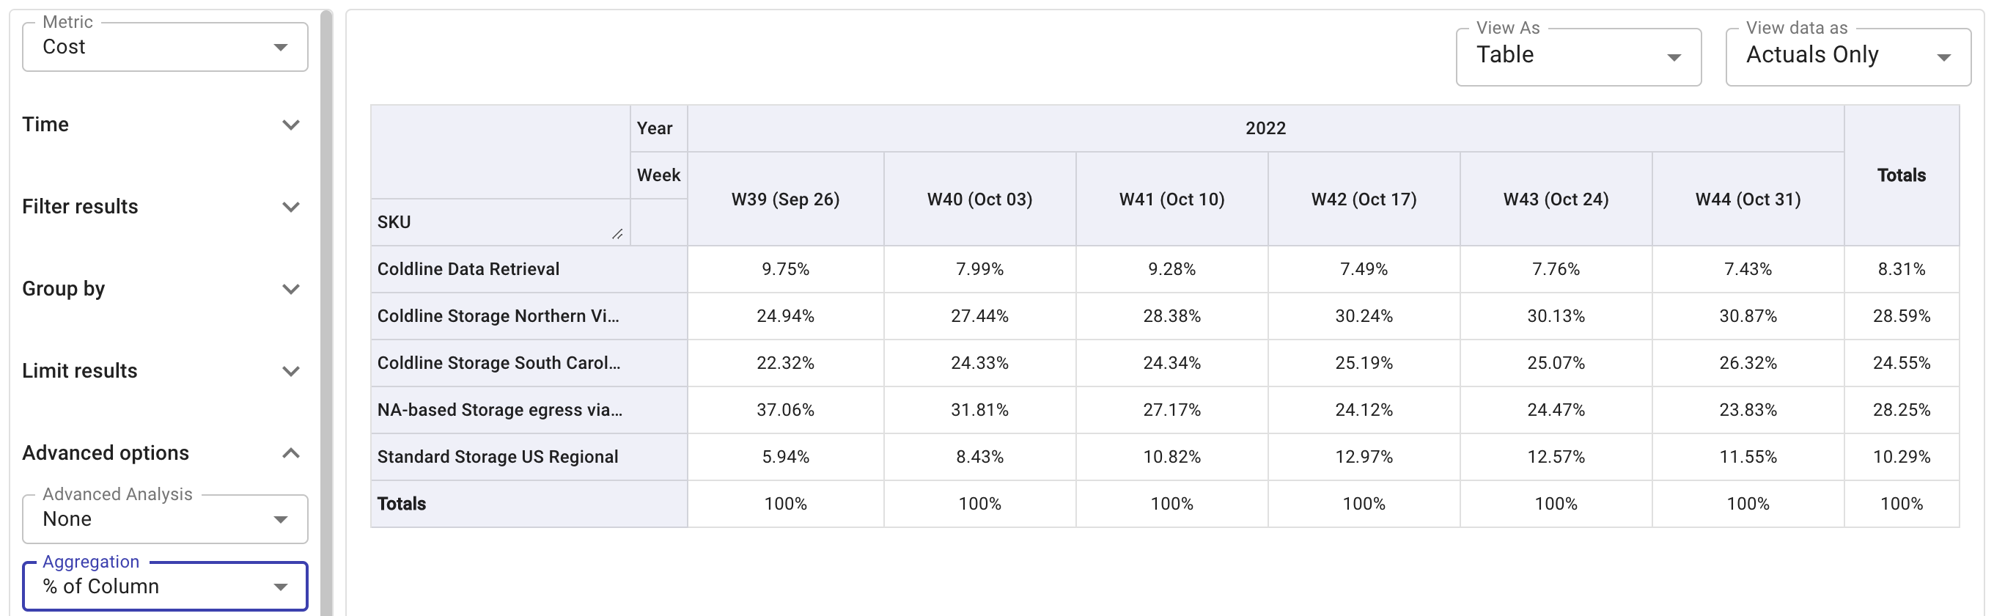The height and width of the screenshot is (616, 1994).
Task: Open the Advanced Analysis dropdown showing None
Action: [x=165, y=518]
